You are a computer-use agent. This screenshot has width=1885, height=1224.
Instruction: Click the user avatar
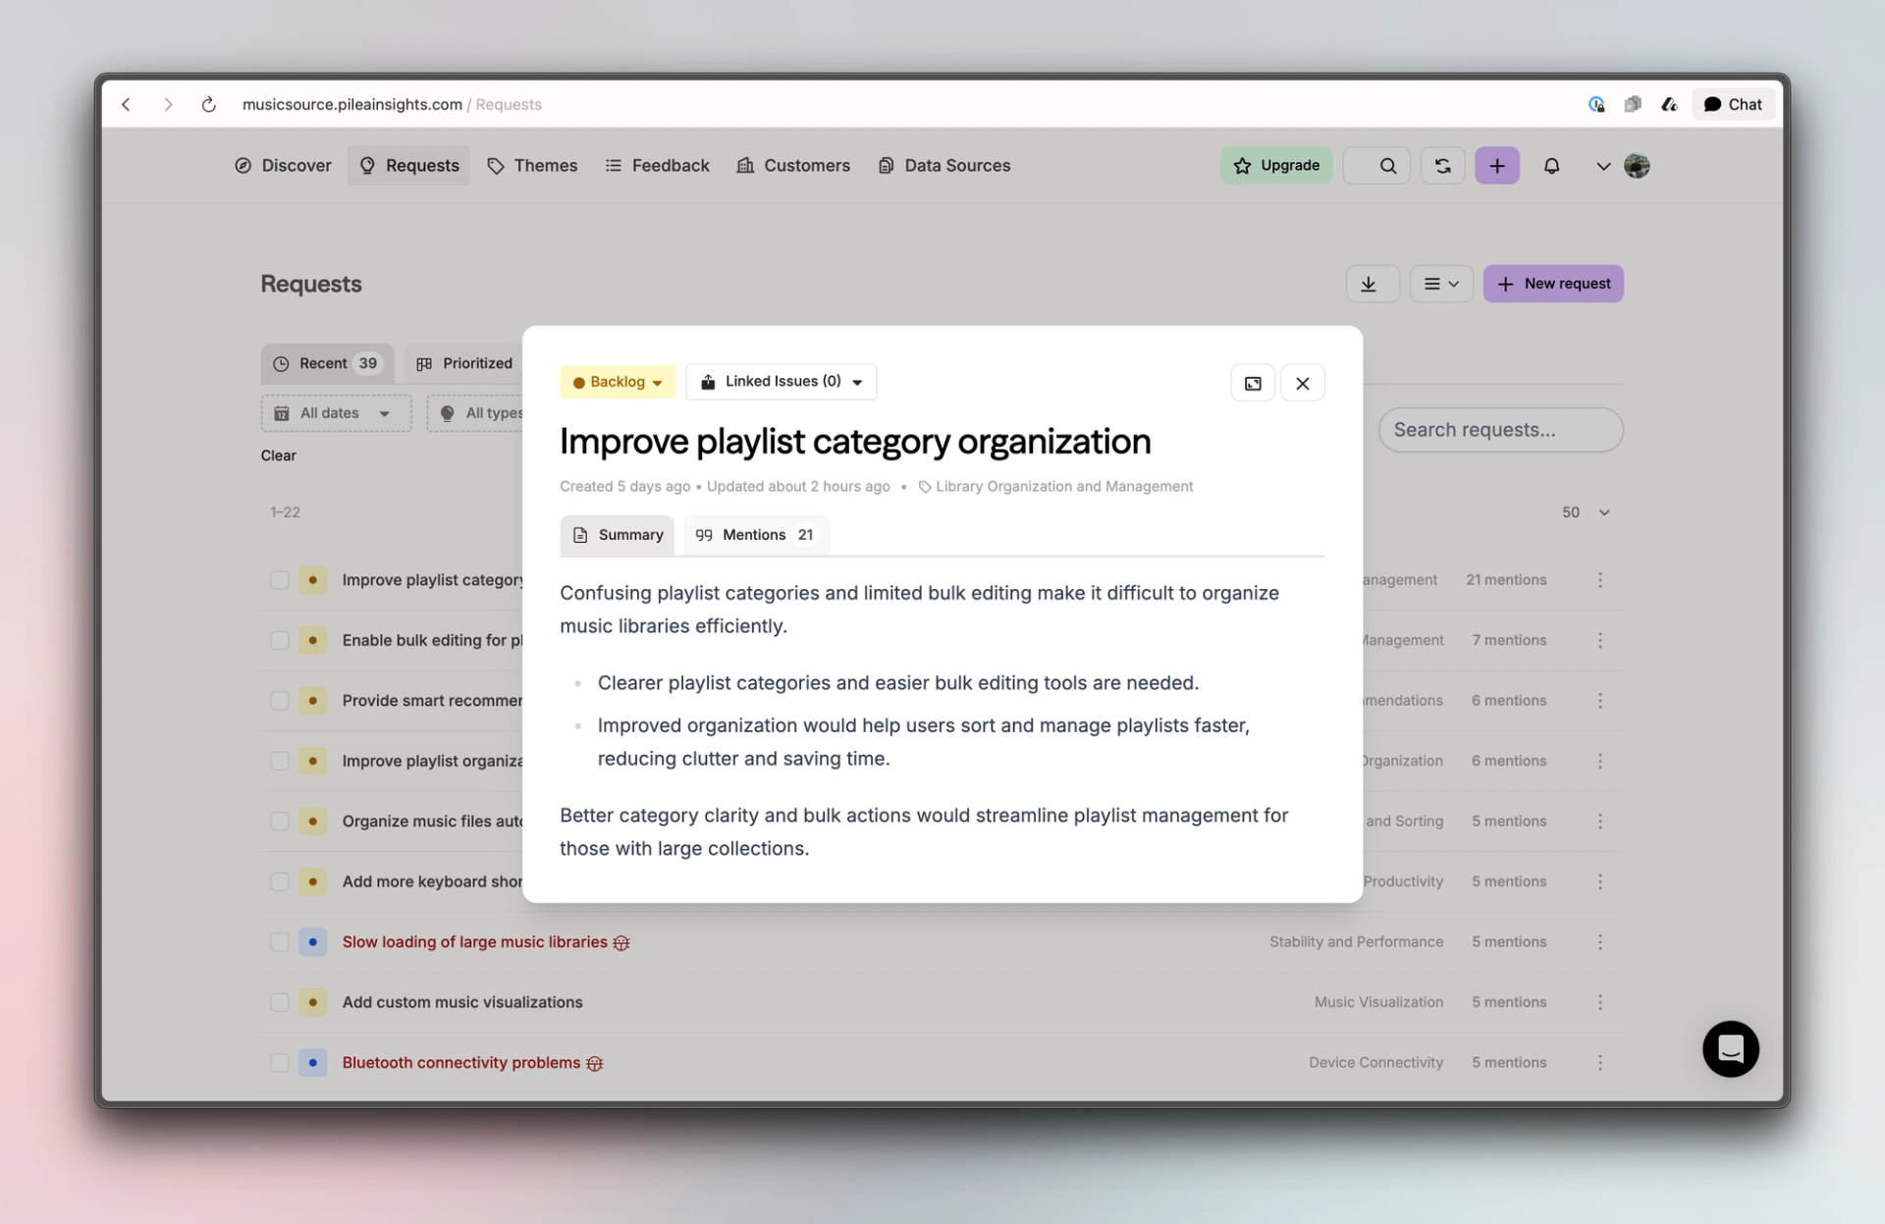1637,166
